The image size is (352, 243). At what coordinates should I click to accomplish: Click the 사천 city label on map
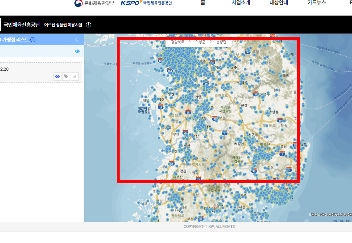point(242,207)
